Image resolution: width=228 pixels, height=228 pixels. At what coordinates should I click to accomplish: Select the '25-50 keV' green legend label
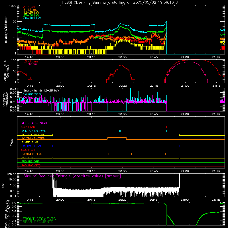[x=31, y=15]
